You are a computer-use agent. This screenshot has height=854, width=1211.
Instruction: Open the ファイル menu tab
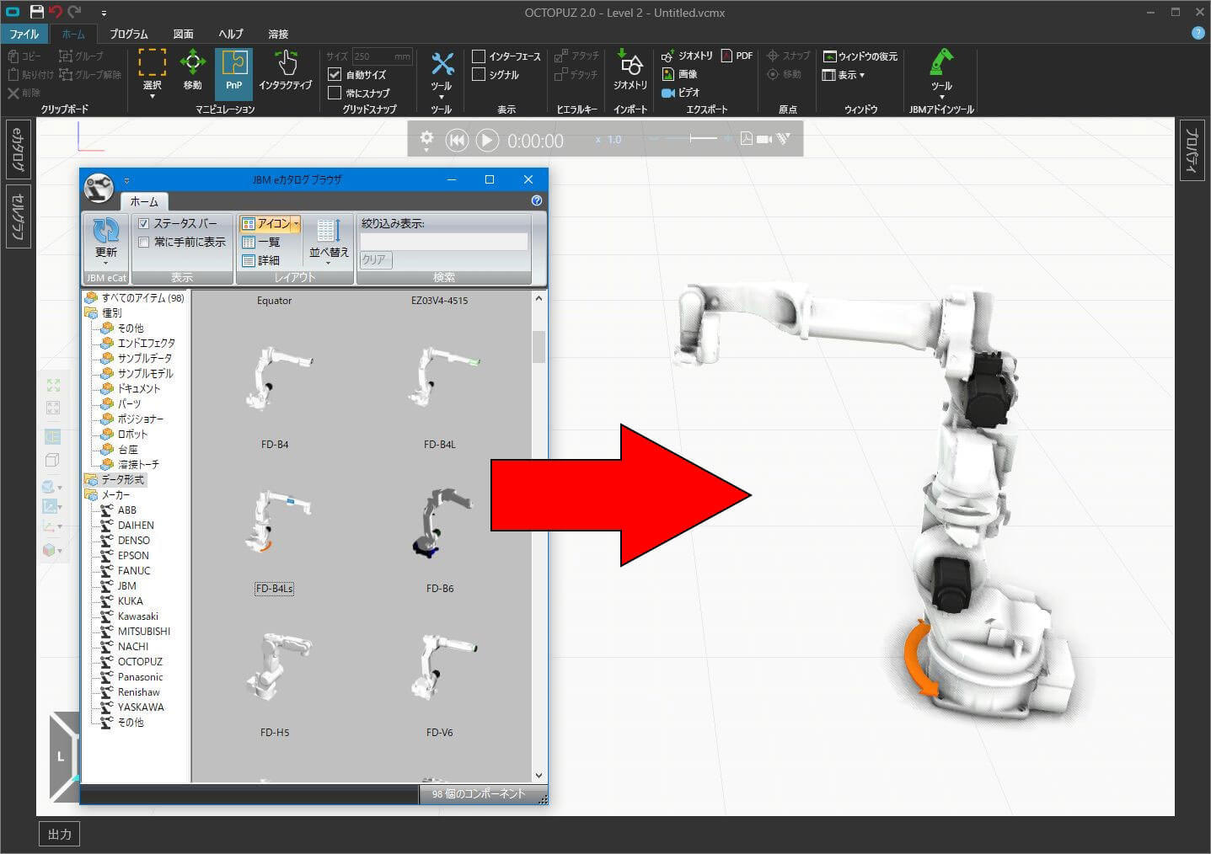[x=24, y=34]
